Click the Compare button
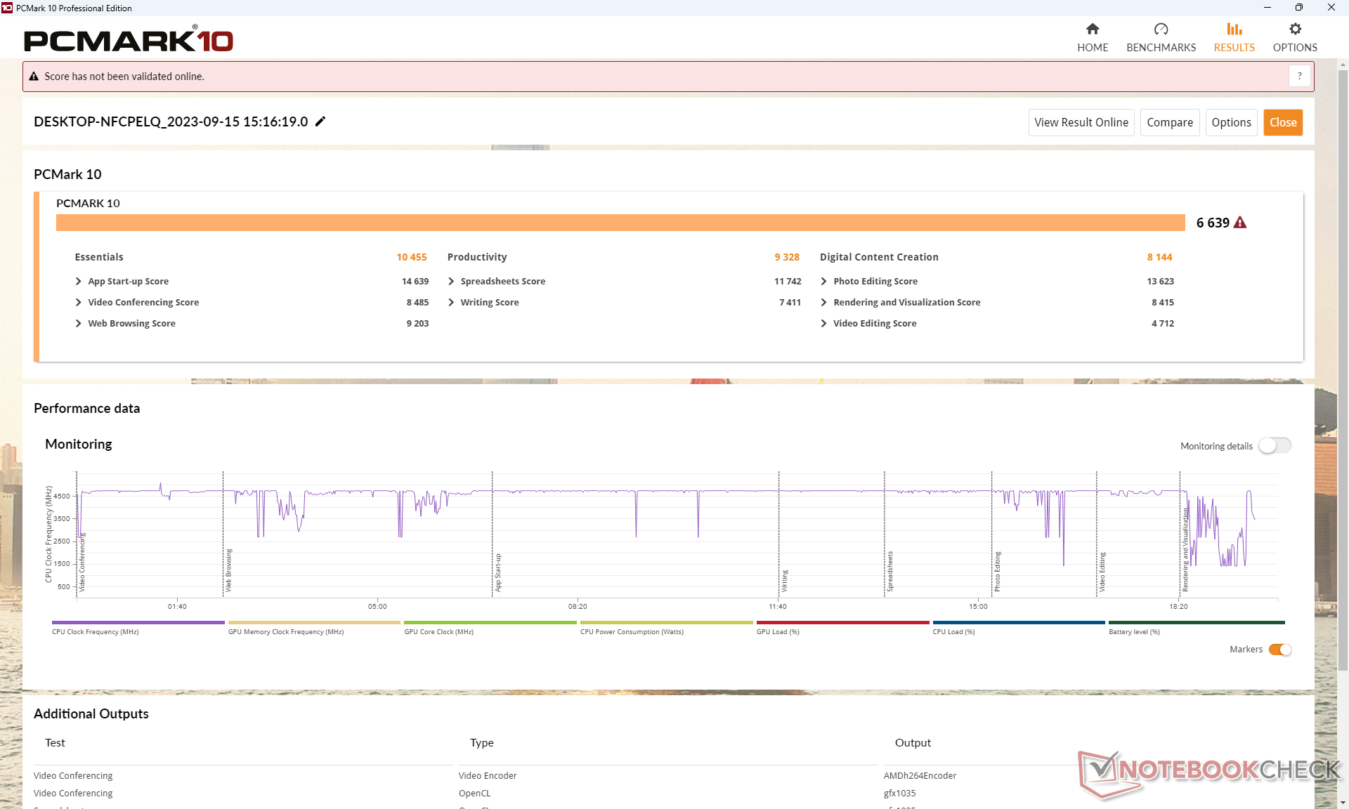Image resolution: width=1349 pixels, height=809 pixels. [1169, 122]
